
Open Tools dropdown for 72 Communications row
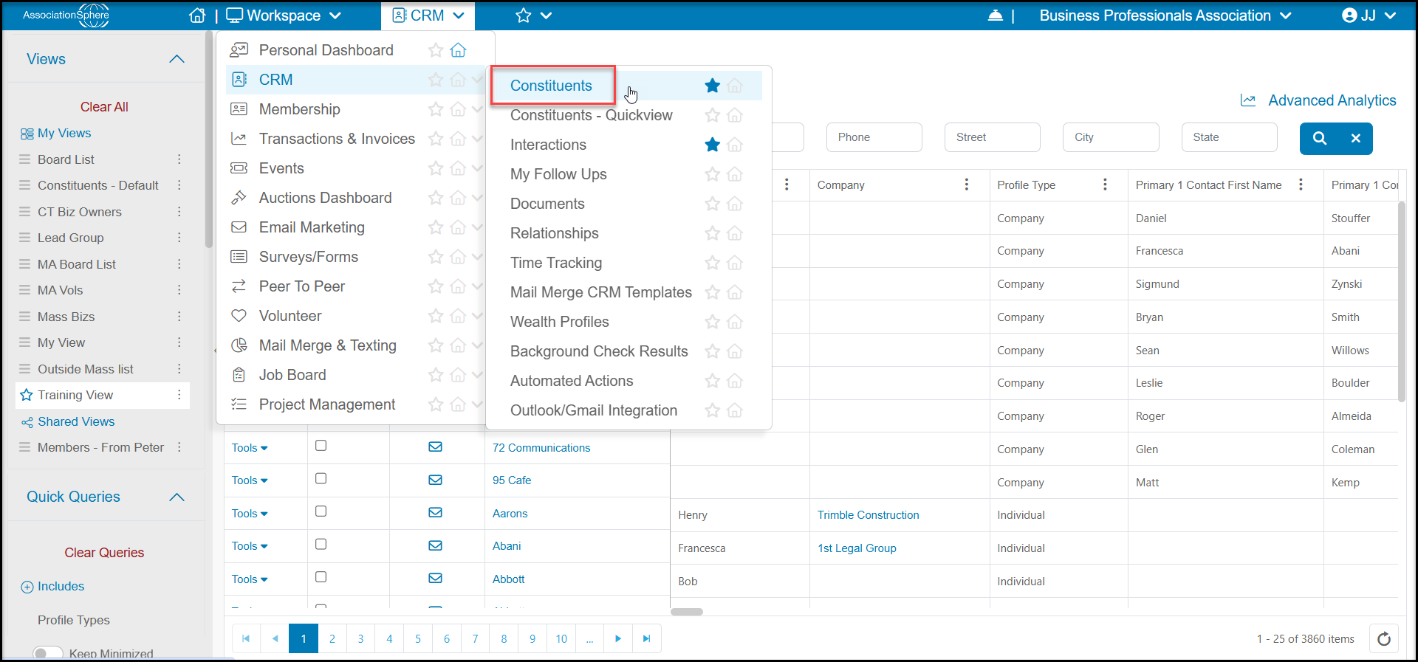(250, 448)
